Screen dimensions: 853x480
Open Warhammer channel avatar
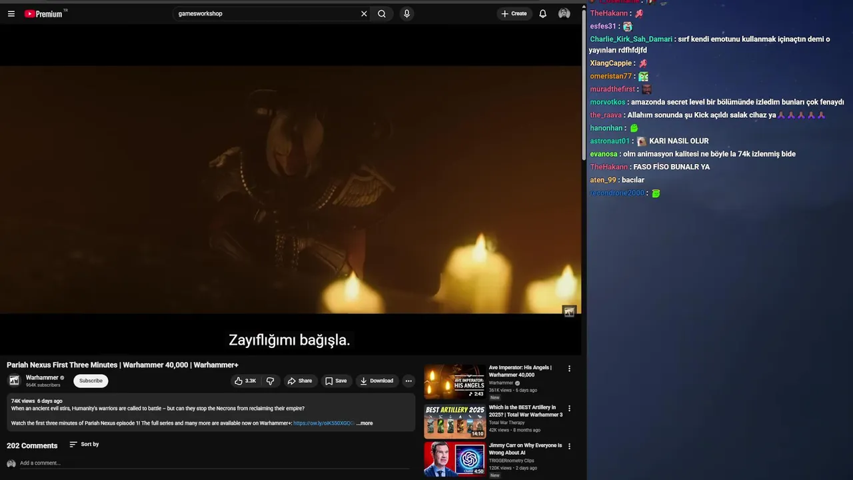(x=13, y=381)
